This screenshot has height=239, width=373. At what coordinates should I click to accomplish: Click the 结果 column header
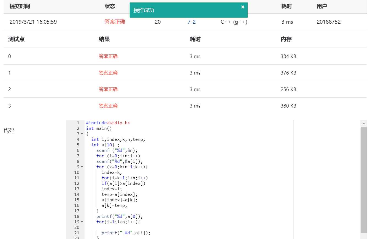(x=104, y=39)
